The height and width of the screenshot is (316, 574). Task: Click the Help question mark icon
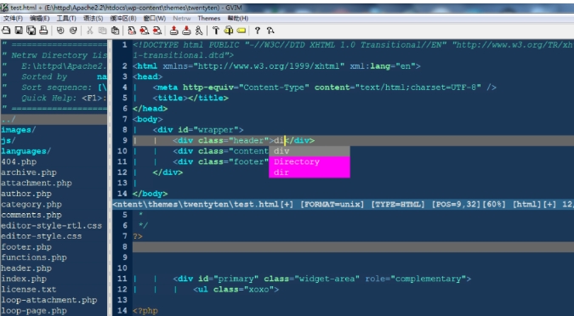coord(258,31)
